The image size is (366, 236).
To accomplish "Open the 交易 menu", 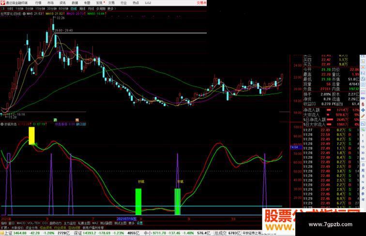I will click(111, 3).
